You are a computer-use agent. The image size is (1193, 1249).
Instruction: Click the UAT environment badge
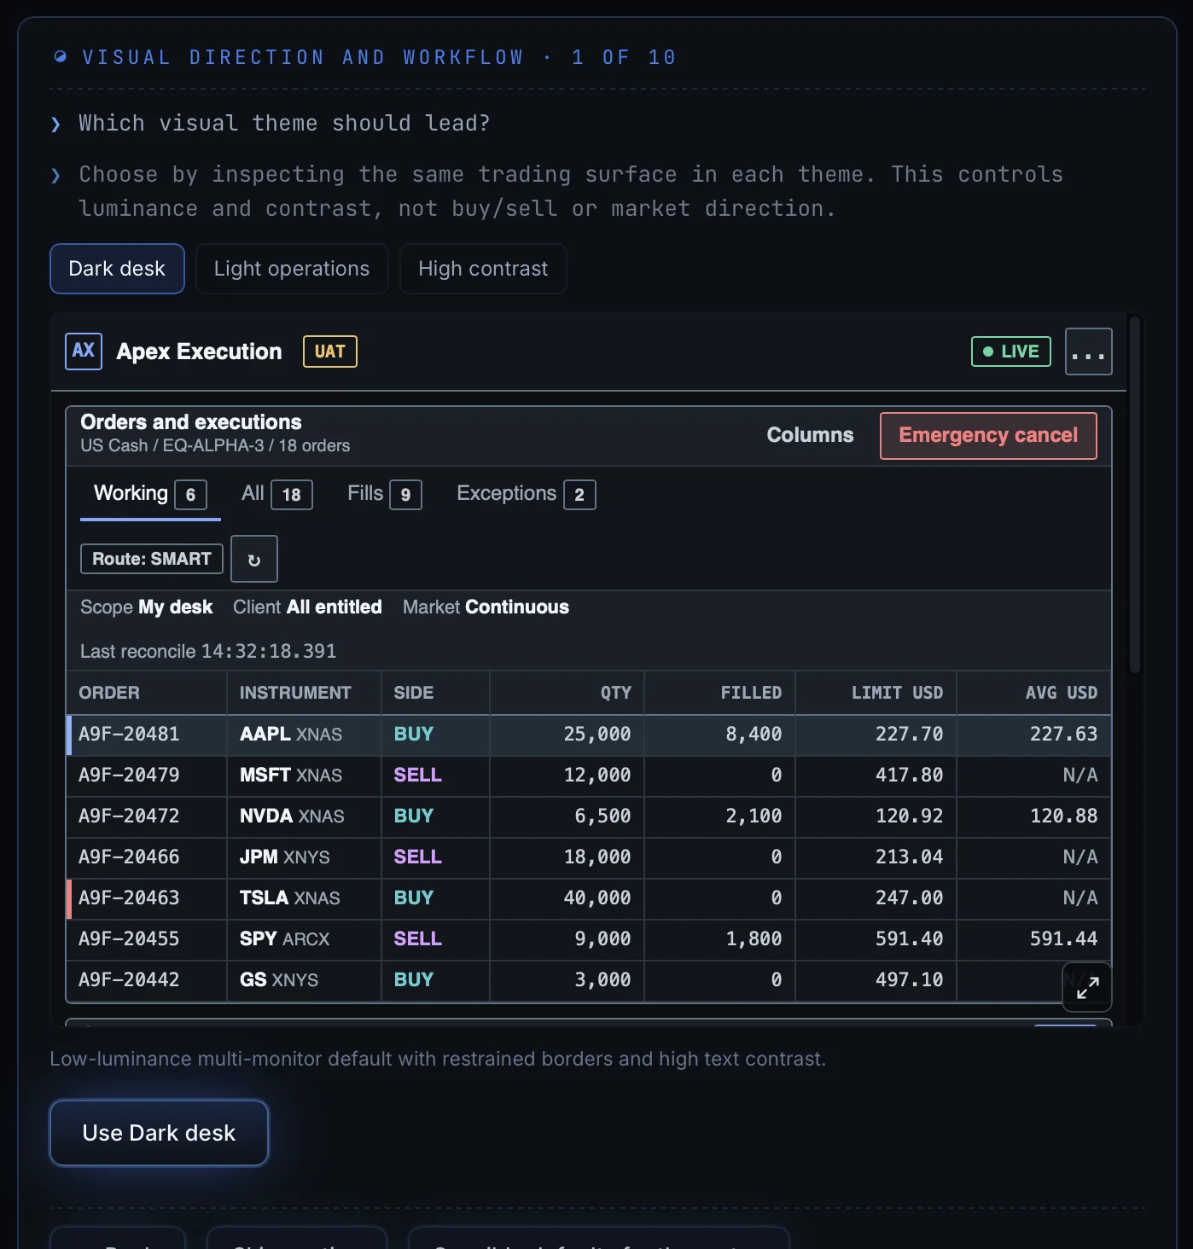click(x=330, y=351)
